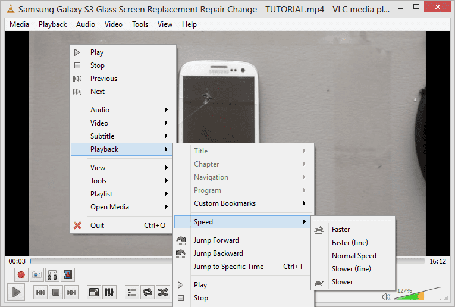The width and height of the screenshot is (455, 307).
Task: Toggle the A-B loop button
Action: (x=52, y=274)
